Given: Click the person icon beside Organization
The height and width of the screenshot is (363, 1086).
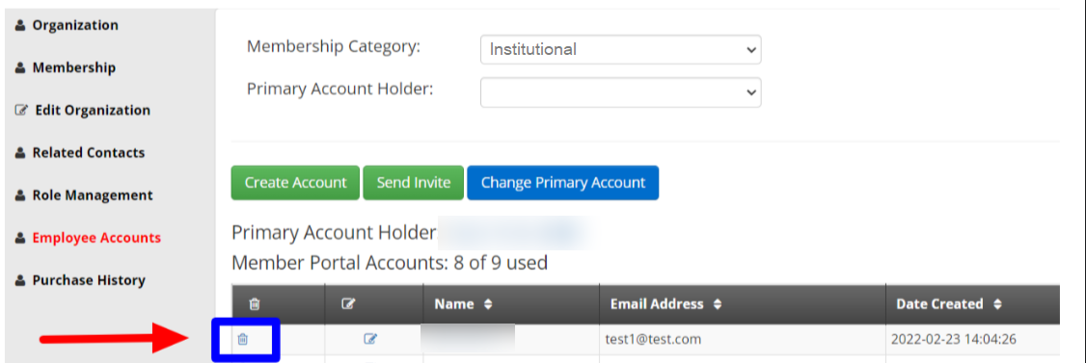Looking at the screenshot, I should pyautogui.click(x=20, y=26).
